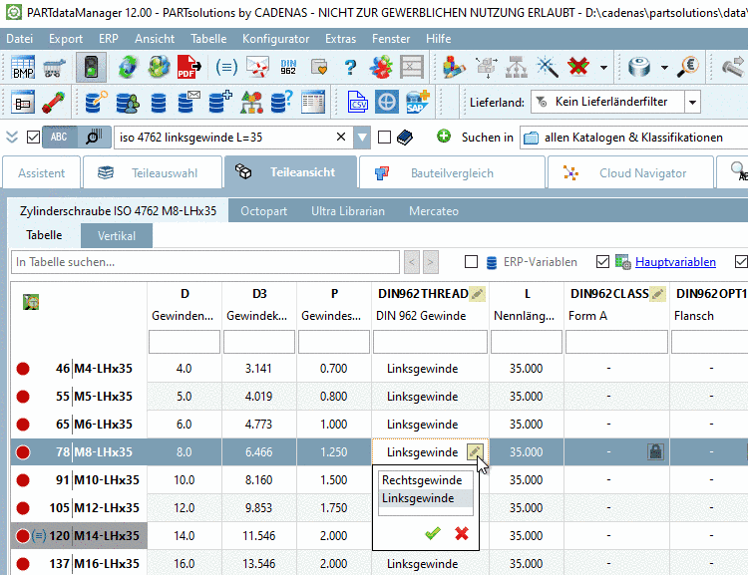The width and height of the screenshot is (748, 575).
Task: Click the blue question mark help icon
Action: click(350, 68)
